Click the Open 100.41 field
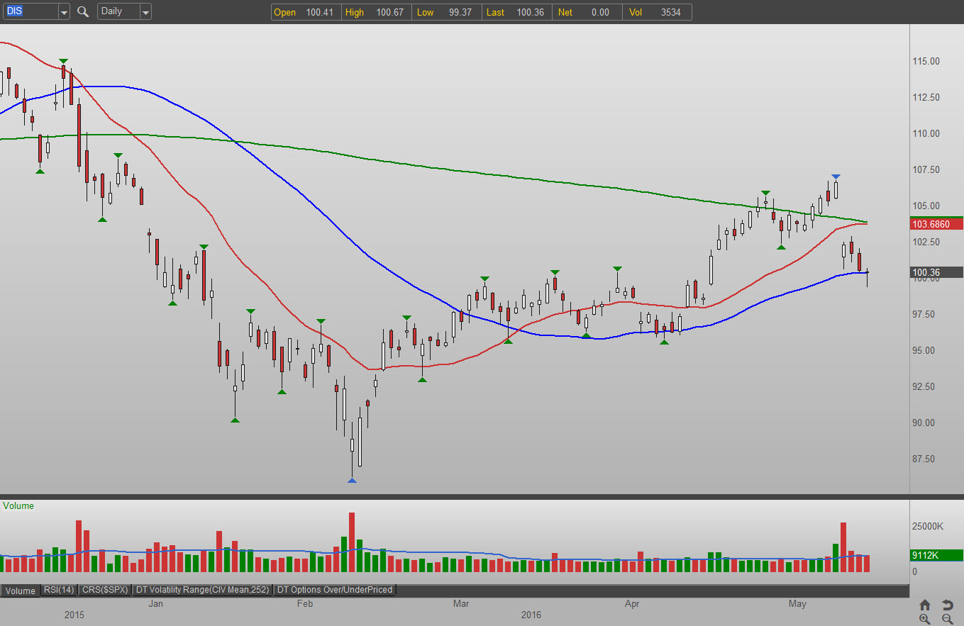This screenshot has height=626, width=964. tap(306, 12)
